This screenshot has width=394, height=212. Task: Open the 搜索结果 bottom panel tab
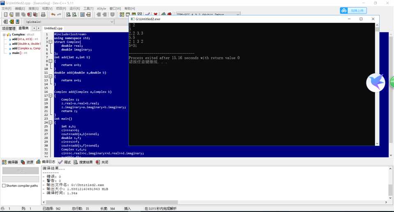coord(83,162)
